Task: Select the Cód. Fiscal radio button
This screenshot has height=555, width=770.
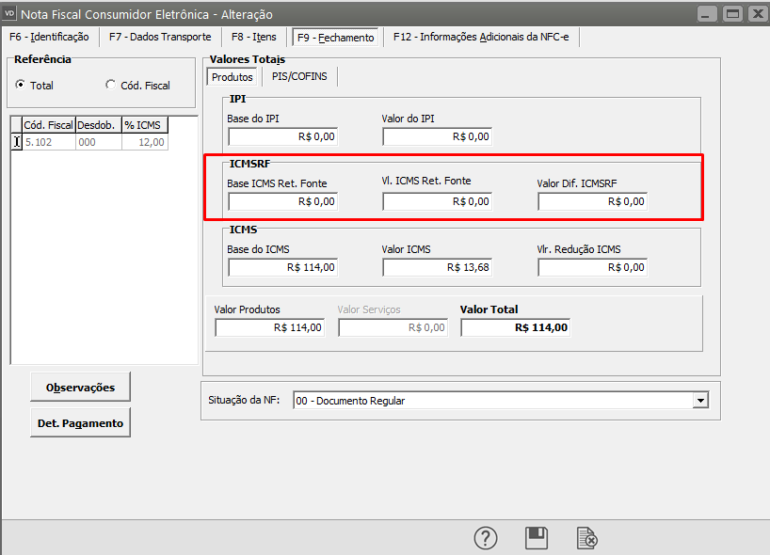Action: tap(111, 85)
